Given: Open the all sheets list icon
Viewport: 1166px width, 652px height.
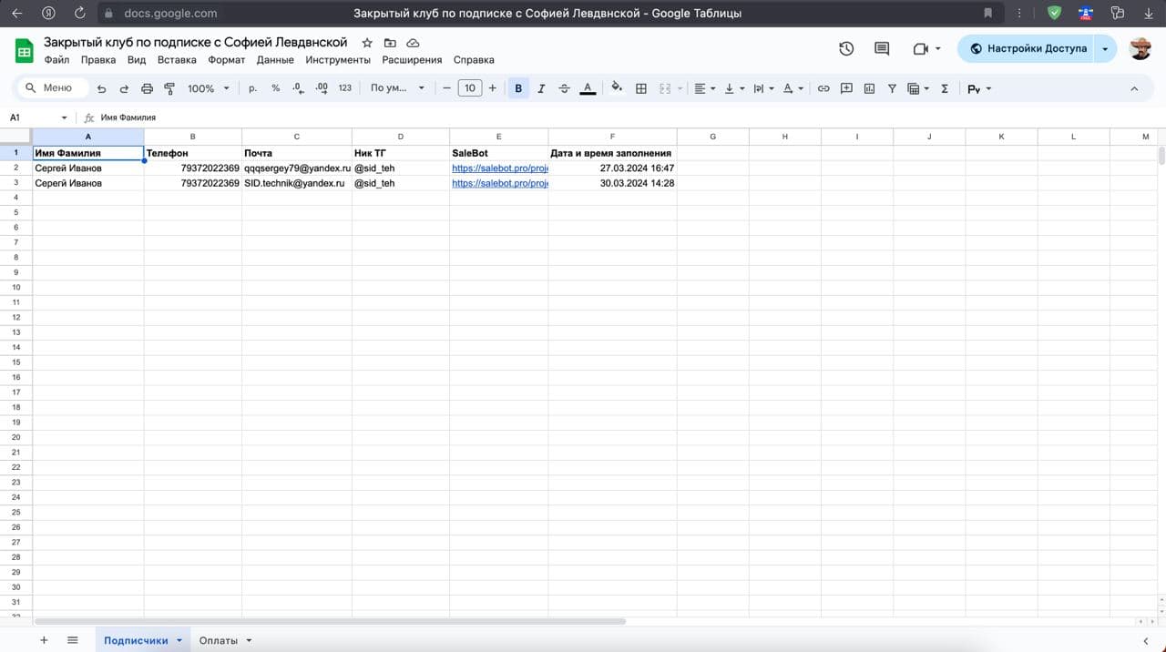Looking at the screenshot, I should [x=73, y=640].
